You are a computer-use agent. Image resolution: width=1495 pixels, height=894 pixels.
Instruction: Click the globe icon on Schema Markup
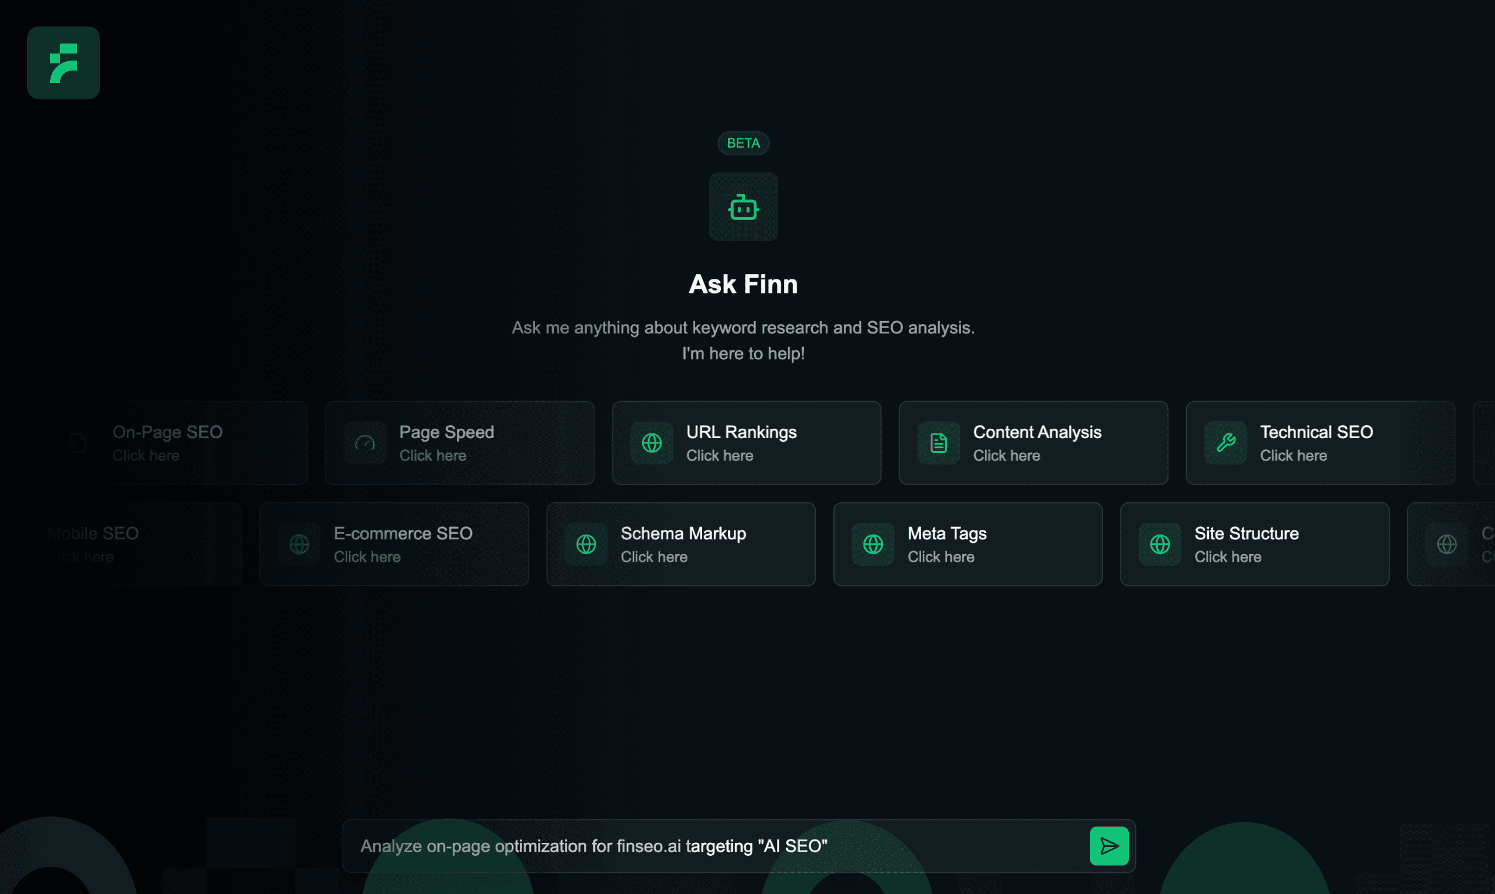pyautogui.click(x=586, y=544)
